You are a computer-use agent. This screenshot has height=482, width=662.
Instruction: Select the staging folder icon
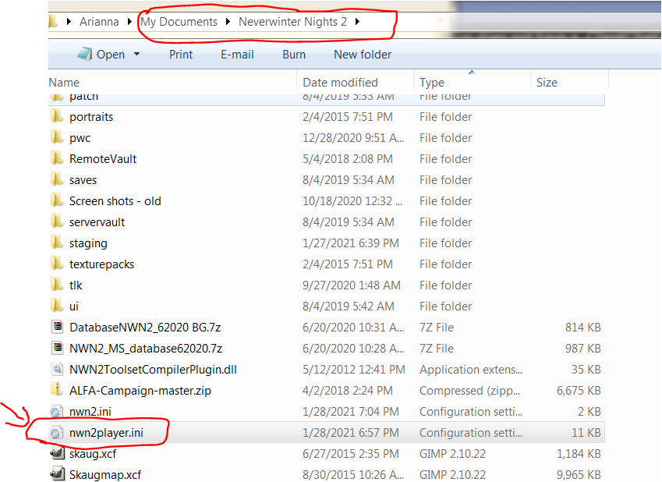click(x=57, y=243)
